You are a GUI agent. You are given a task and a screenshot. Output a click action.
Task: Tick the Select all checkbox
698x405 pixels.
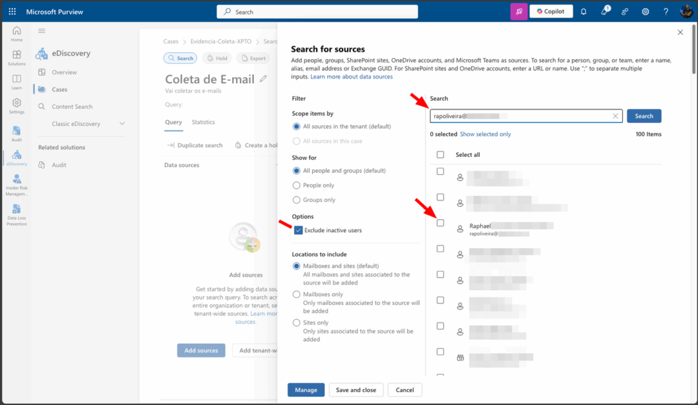tap(440, 155)
